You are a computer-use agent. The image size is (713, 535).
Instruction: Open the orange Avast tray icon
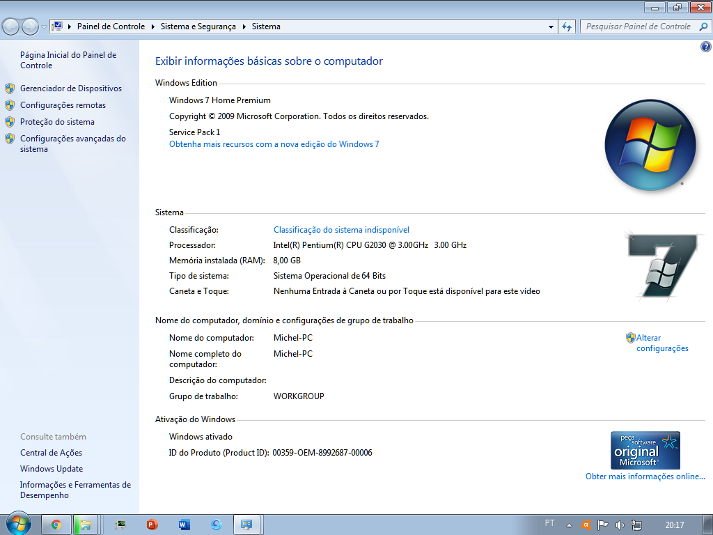586,525
